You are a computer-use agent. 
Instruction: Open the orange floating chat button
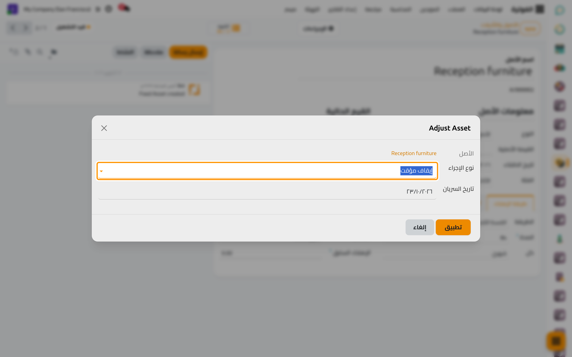(x=556, y=341)
